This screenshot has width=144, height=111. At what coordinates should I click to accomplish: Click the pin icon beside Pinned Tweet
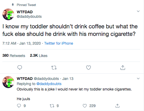[x=13, y=5]
